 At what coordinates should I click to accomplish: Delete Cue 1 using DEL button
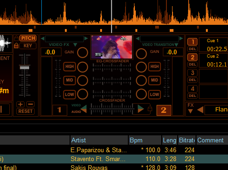(192, 49)
